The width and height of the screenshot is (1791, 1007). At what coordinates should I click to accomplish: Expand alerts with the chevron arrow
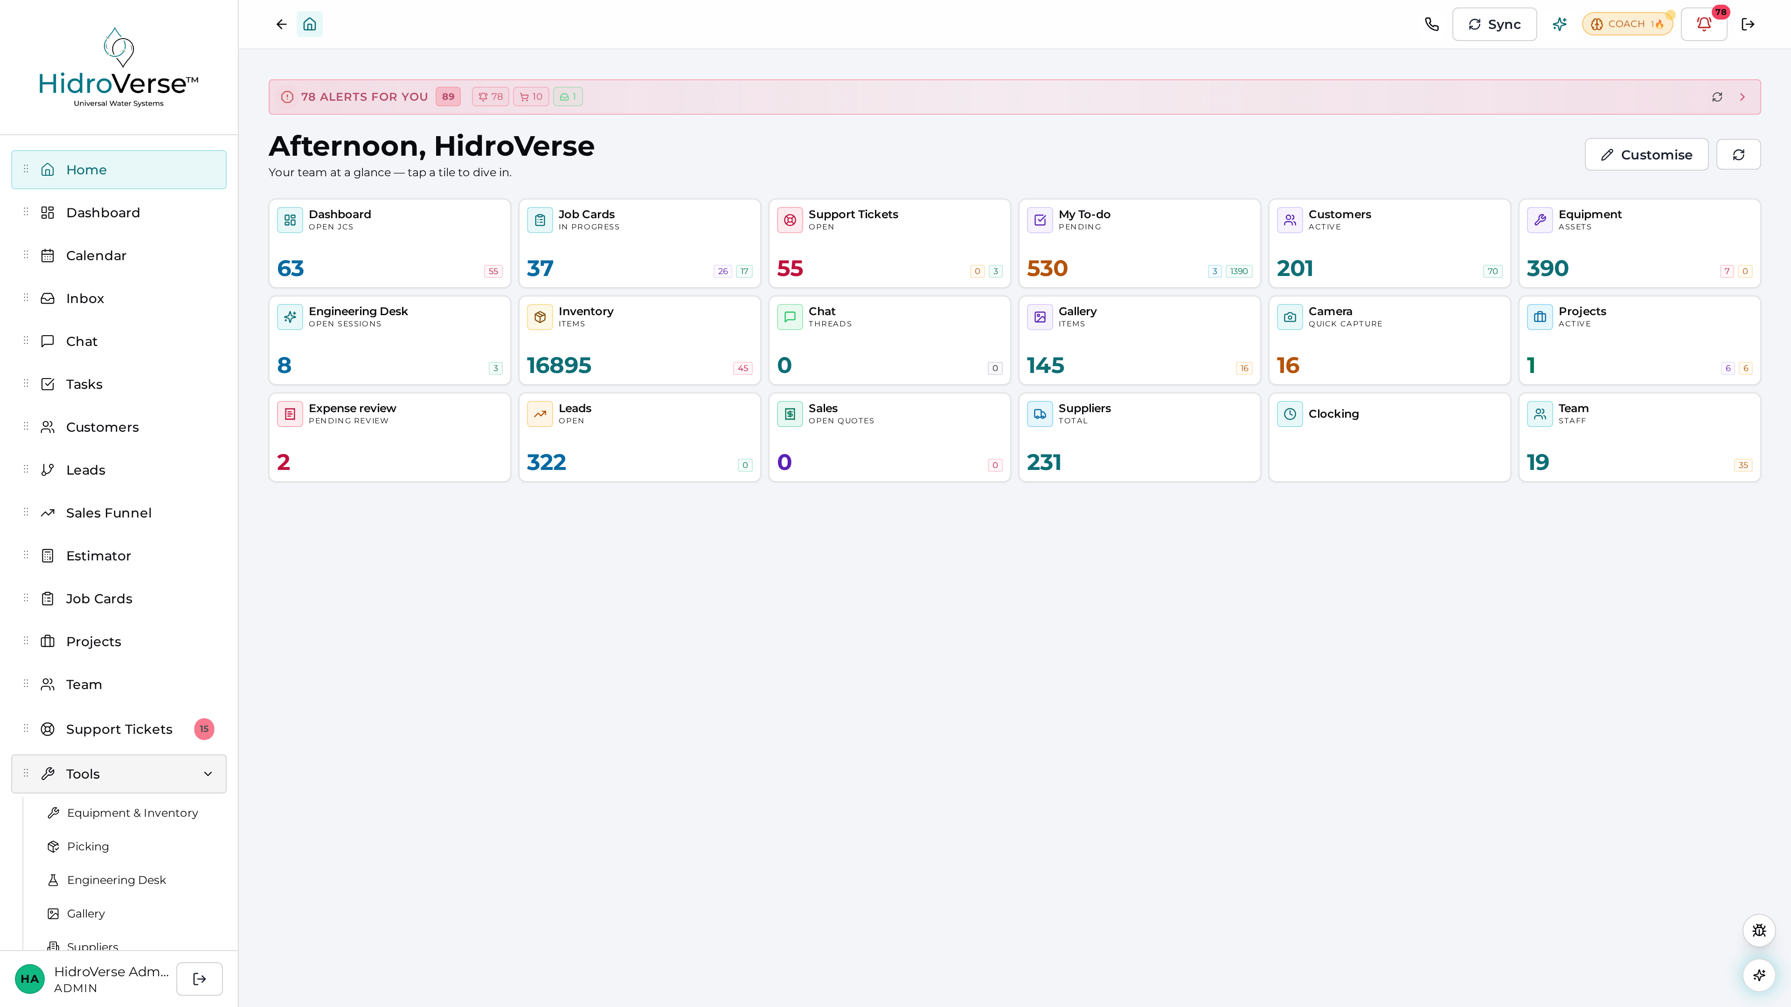pyautogui.click(x=1742, y=97)
